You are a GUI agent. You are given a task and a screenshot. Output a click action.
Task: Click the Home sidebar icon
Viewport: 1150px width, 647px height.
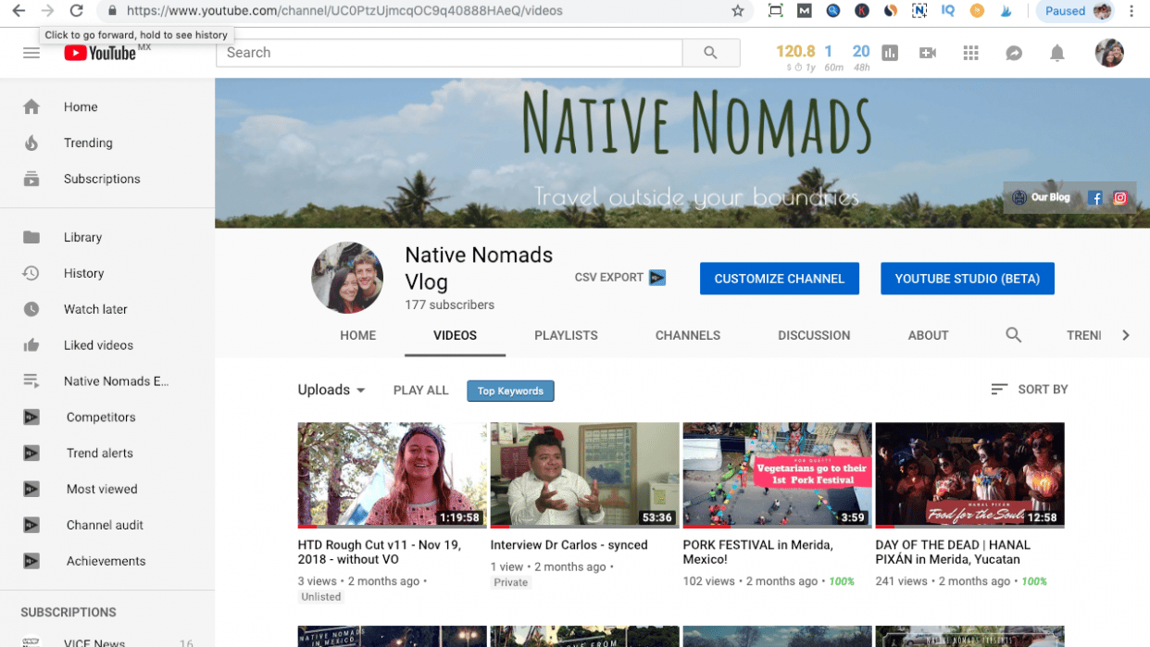[31, 107]
